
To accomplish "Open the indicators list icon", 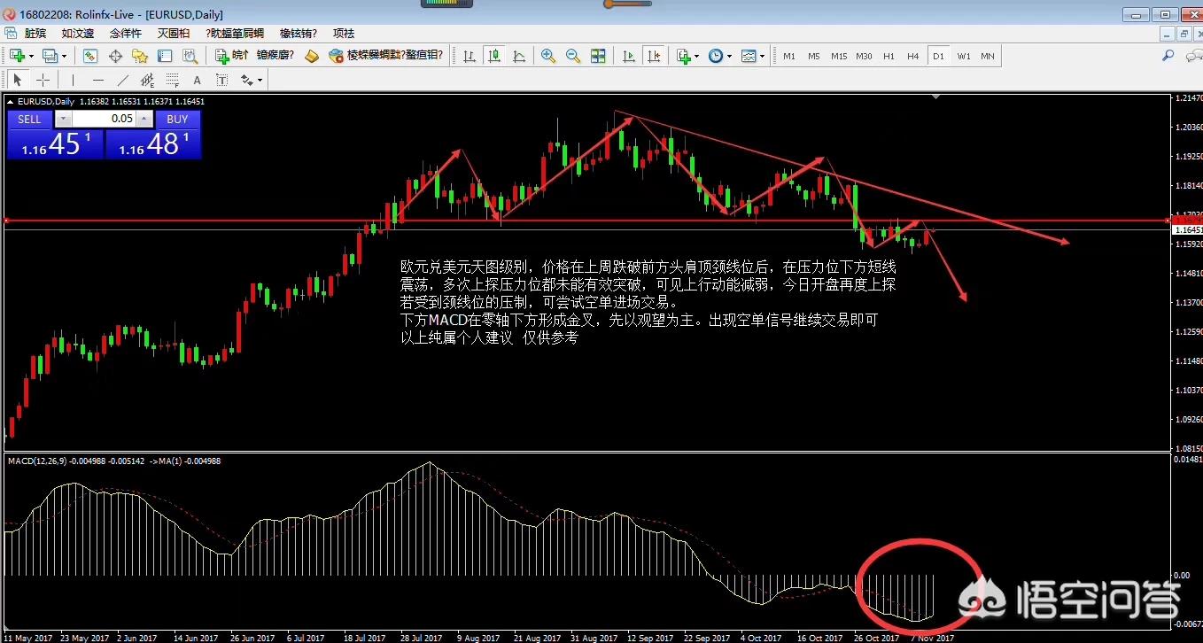I will tap(684, 56).
